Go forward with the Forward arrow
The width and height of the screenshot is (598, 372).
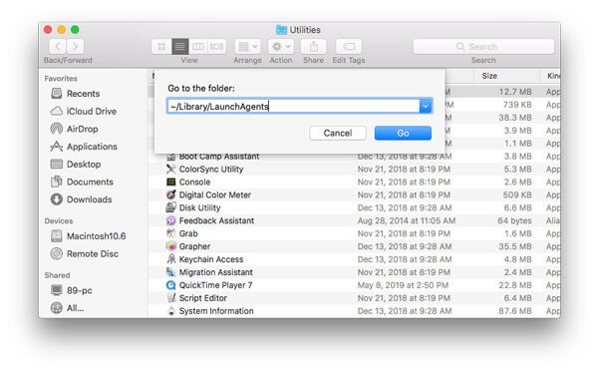pyautogui.click(x=75, y=47)
